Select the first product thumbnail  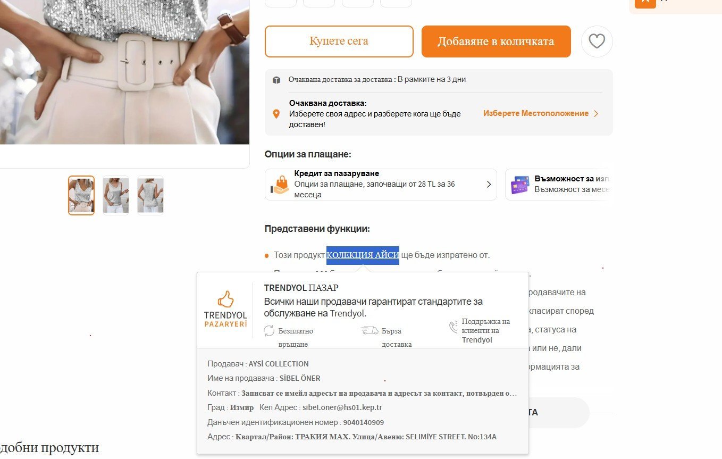coord(81,195)
